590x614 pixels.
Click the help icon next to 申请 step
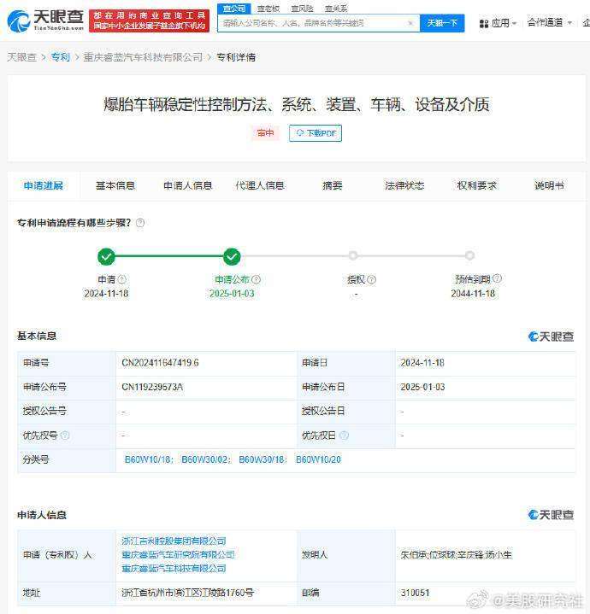coord(122,279)
